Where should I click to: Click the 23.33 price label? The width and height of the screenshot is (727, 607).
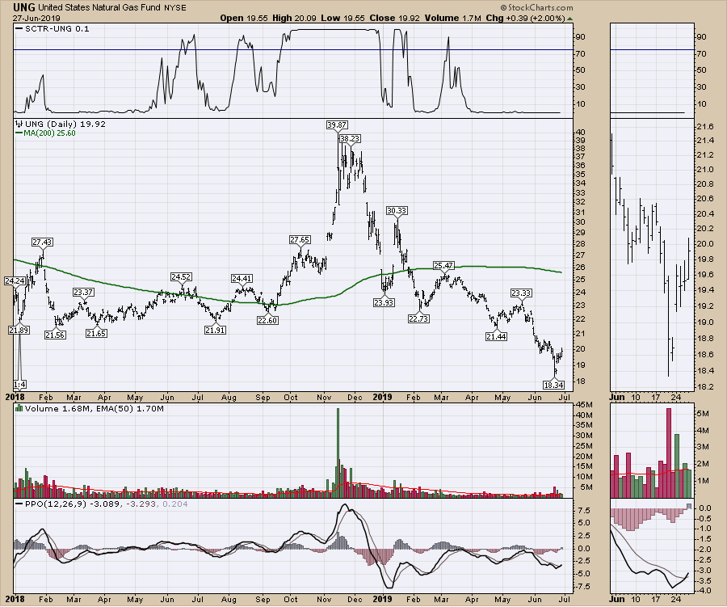point(521,293)
